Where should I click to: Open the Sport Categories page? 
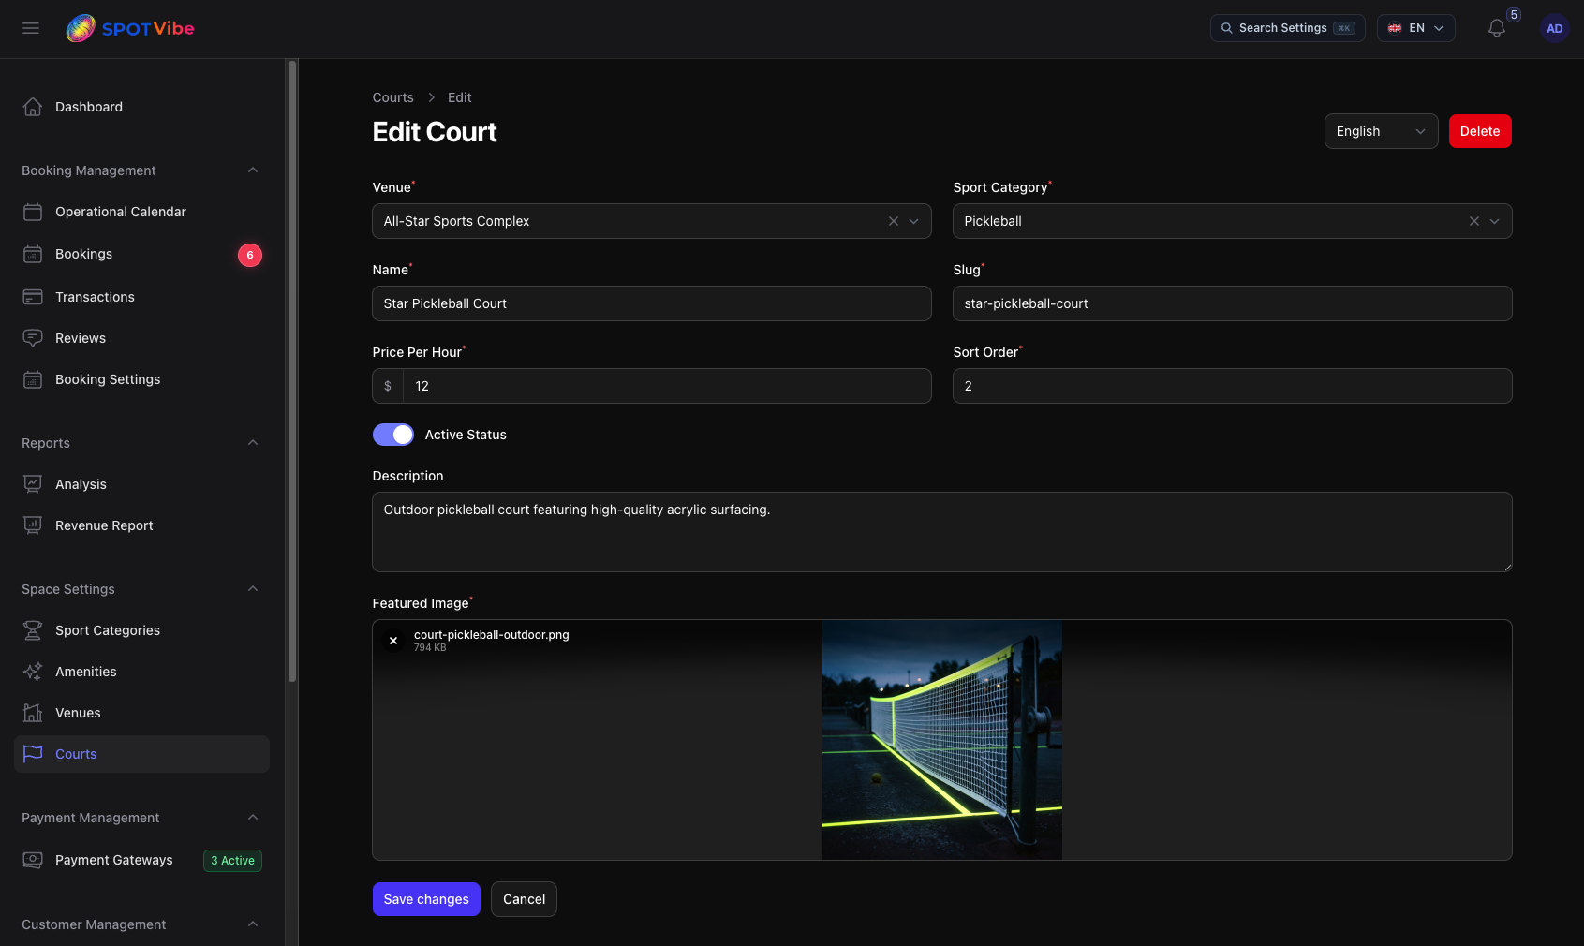141,630
